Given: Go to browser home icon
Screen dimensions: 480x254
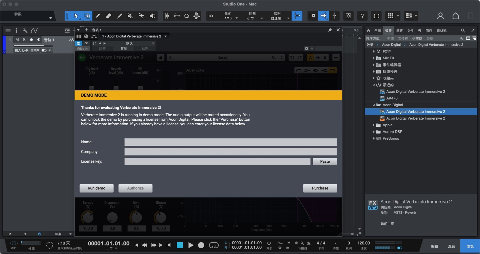Looking at the screenshot, I should (x=368, y=31).
